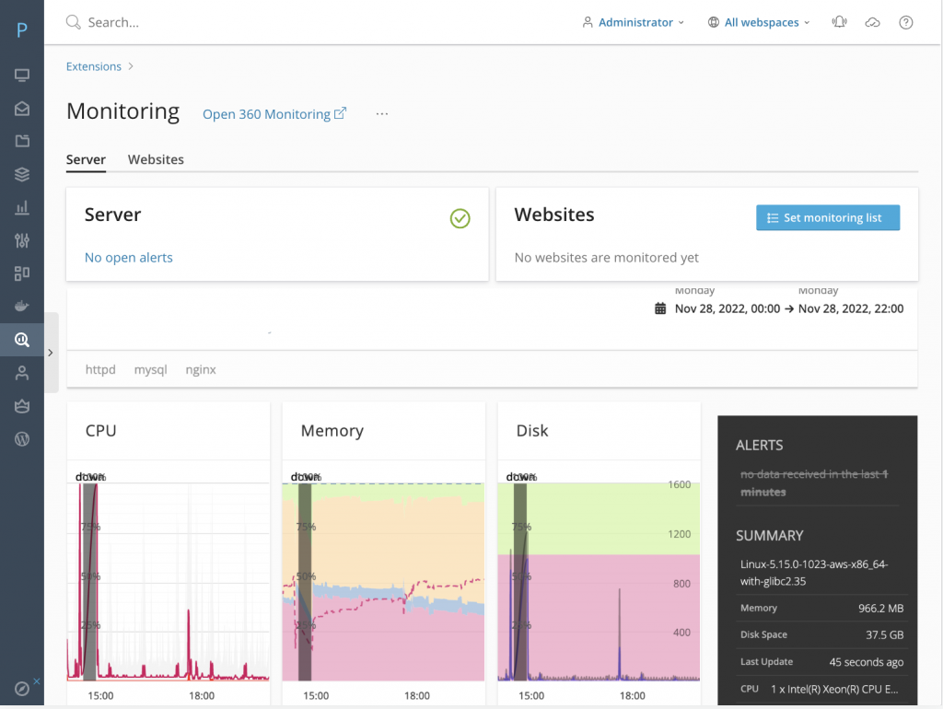Open the All webspaces dropdown
This screenshot has height=709, width=943.
pos(759,22)
